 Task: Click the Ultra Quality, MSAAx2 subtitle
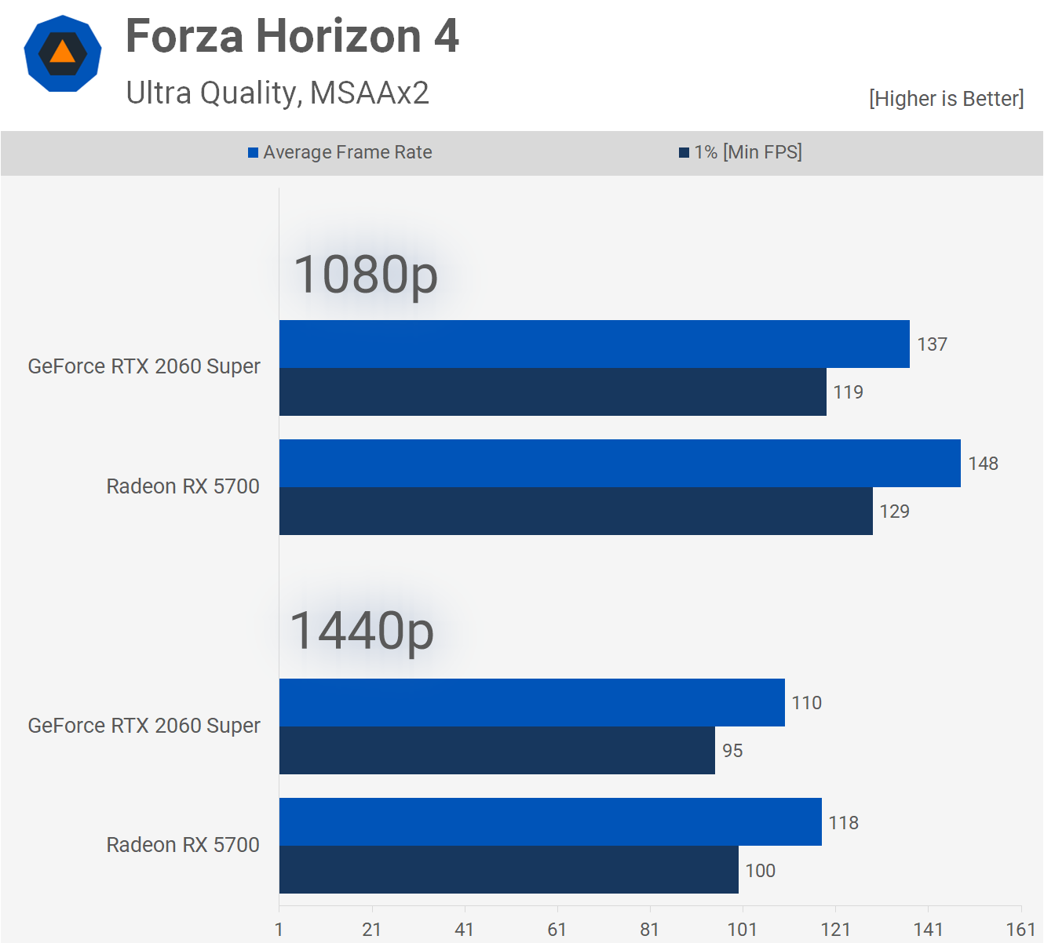(277, 93)
